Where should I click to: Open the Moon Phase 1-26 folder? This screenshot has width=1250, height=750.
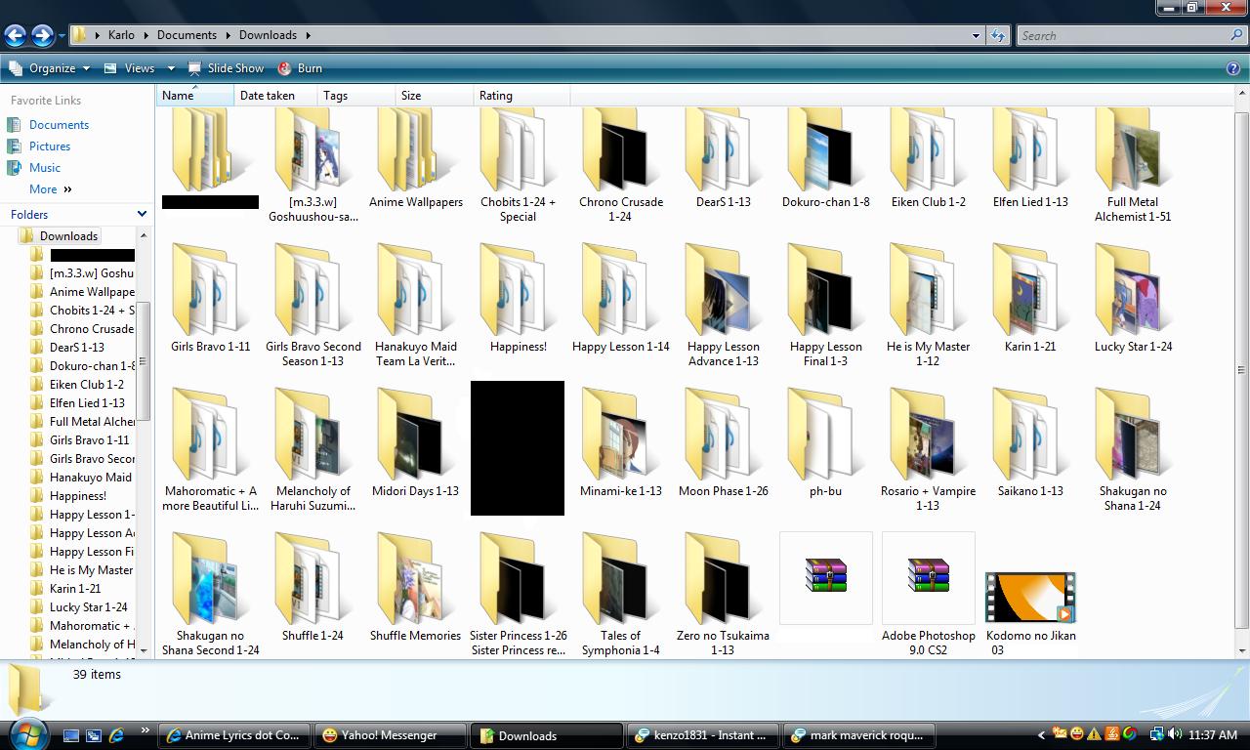click(723, 442)
